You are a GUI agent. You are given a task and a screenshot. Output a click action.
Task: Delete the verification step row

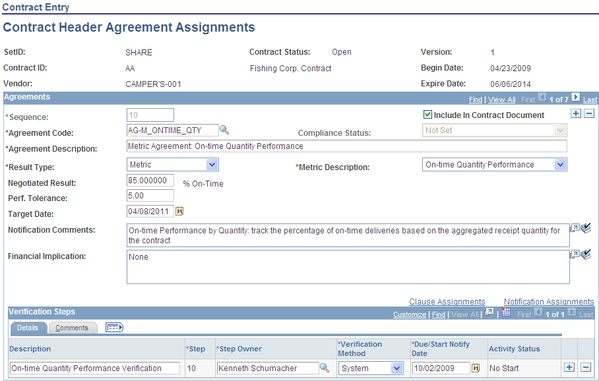586,367
